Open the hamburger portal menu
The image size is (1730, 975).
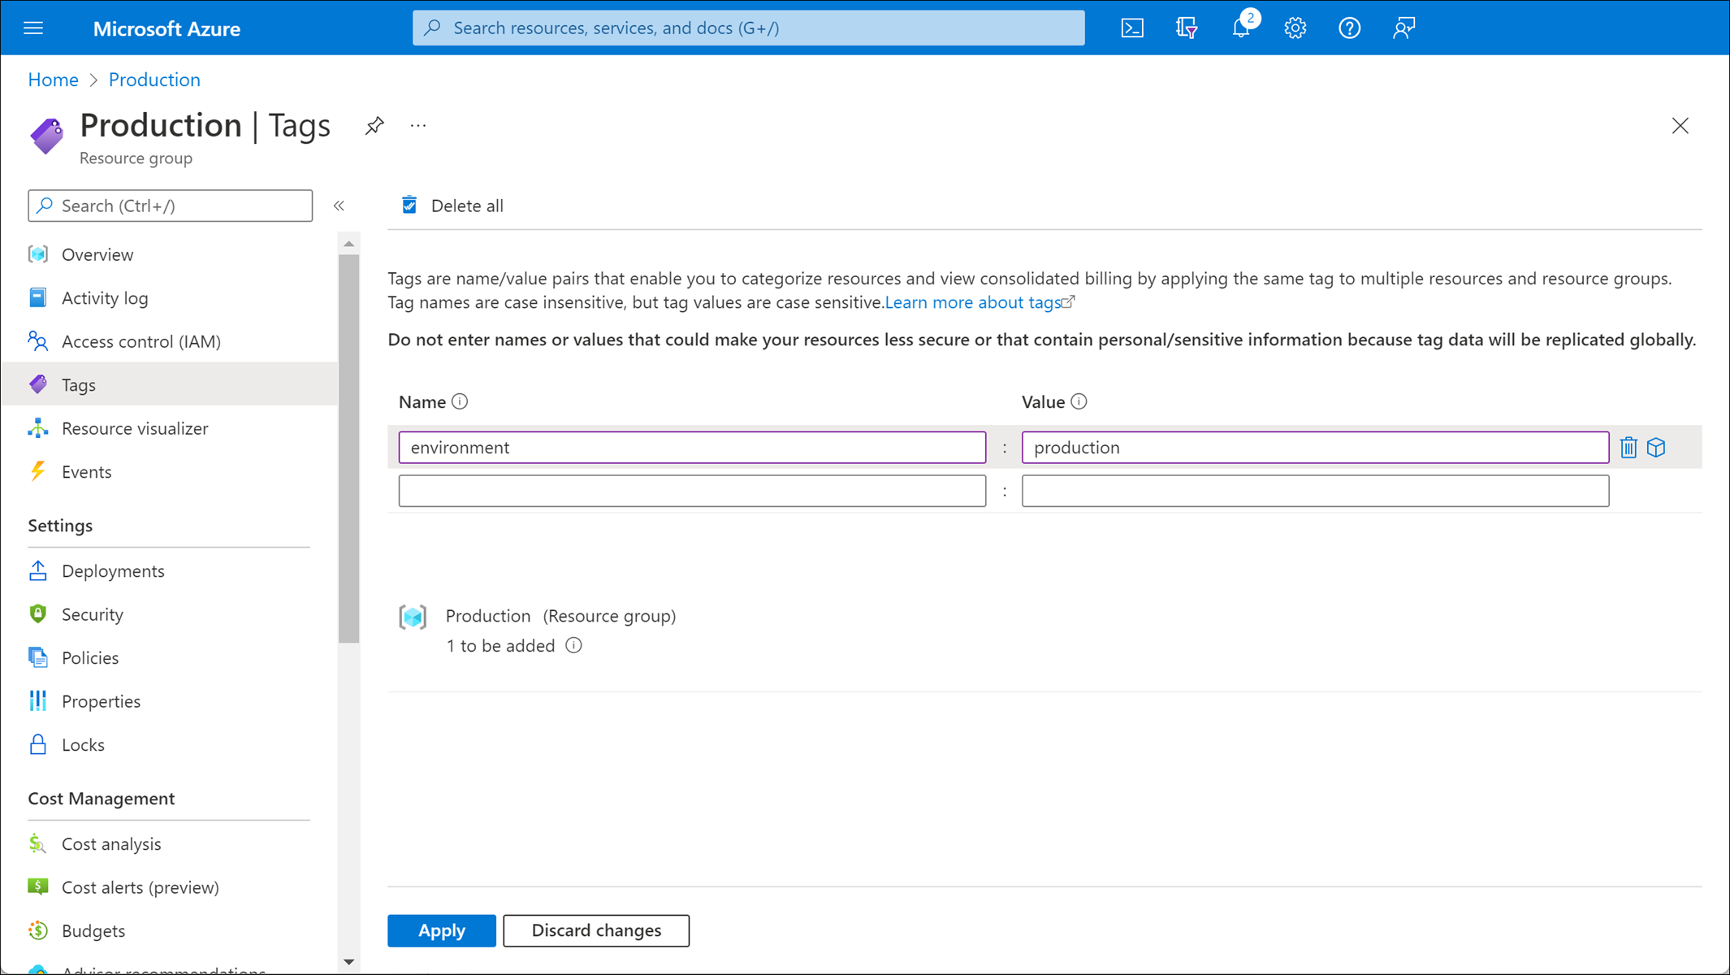[x=33, y=28]
